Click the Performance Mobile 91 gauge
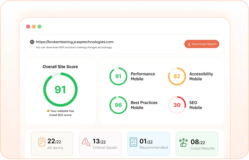 tap(118, 76)
